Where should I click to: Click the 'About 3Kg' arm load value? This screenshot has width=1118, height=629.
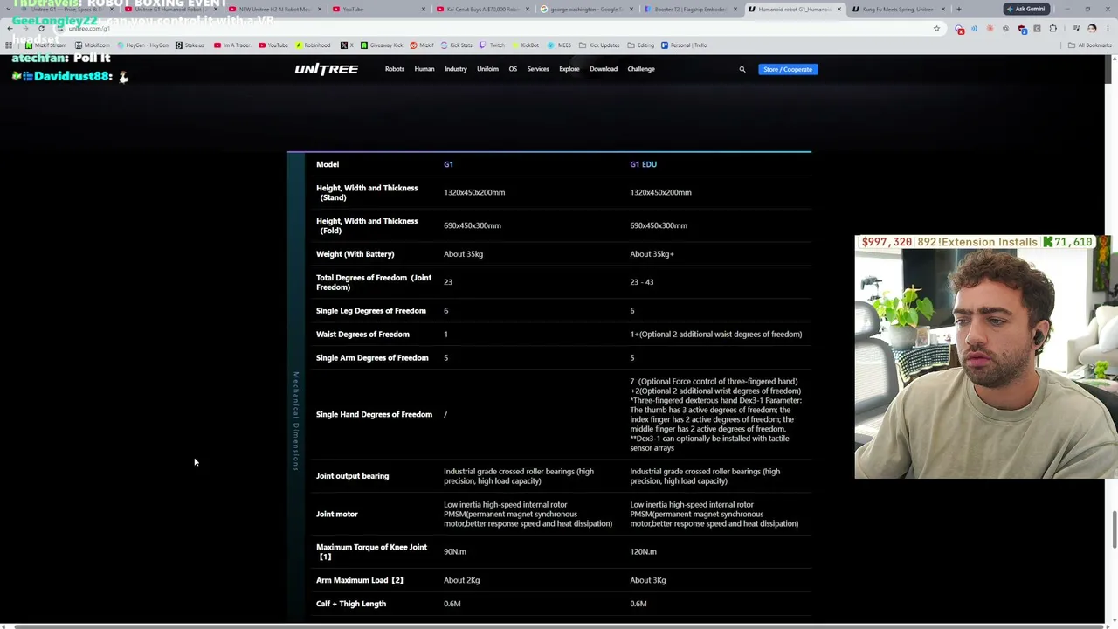pos(648,580)
